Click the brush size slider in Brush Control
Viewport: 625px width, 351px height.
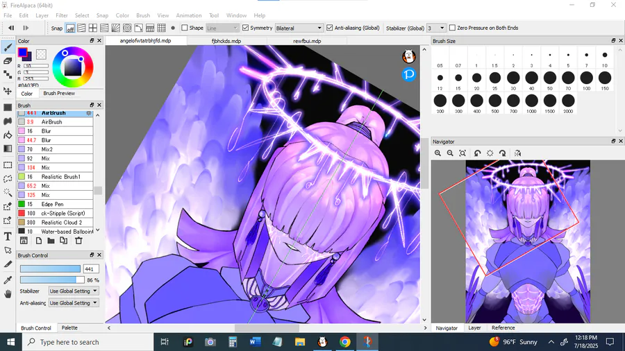50,269
